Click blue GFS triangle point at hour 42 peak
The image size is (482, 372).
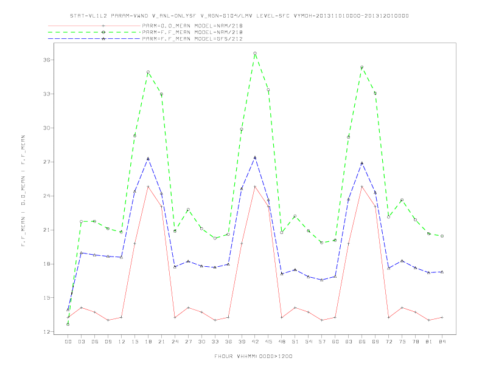(255, 157)
